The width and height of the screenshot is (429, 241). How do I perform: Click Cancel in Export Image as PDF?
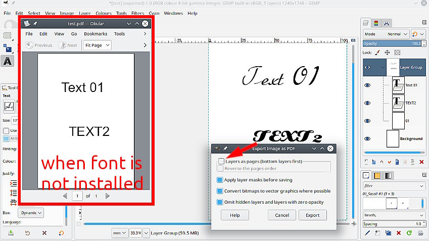(x=282, y=215)
